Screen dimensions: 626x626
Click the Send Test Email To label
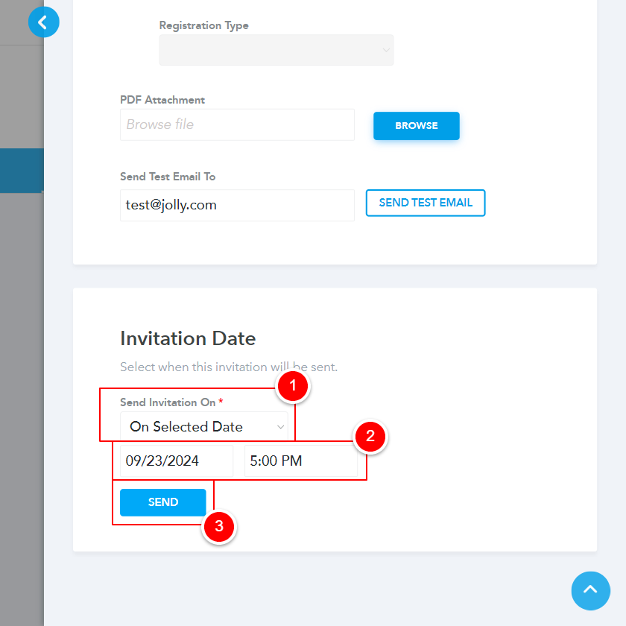tap(168, 177)
